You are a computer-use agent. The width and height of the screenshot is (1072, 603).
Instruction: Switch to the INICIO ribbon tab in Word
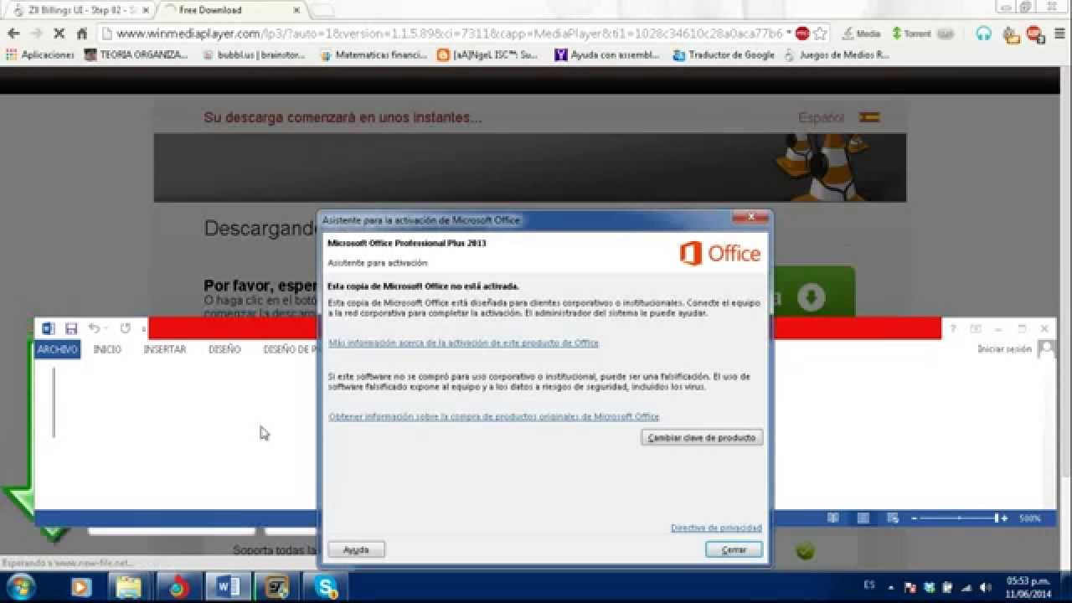pyautogui.click(x=107, y=349)
